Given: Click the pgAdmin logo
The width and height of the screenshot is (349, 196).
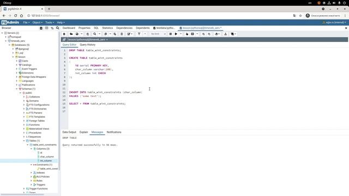Looking at the screenshot, I should click(x=10, y=22).
